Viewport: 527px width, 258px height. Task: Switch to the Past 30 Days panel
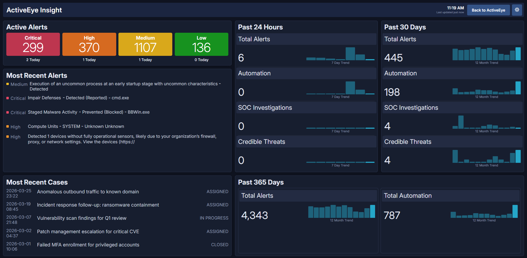405,27
